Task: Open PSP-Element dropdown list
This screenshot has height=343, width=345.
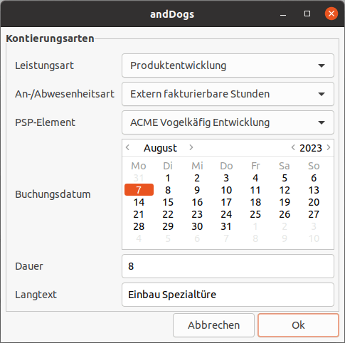Action: (228, 122)
